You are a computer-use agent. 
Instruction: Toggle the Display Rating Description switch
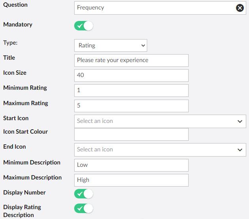(84, 208)
